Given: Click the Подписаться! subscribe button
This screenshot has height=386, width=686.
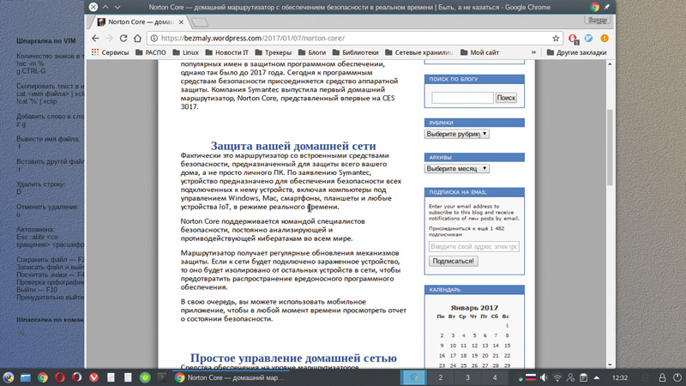Looking at the screenshot, I should [454, 261].
